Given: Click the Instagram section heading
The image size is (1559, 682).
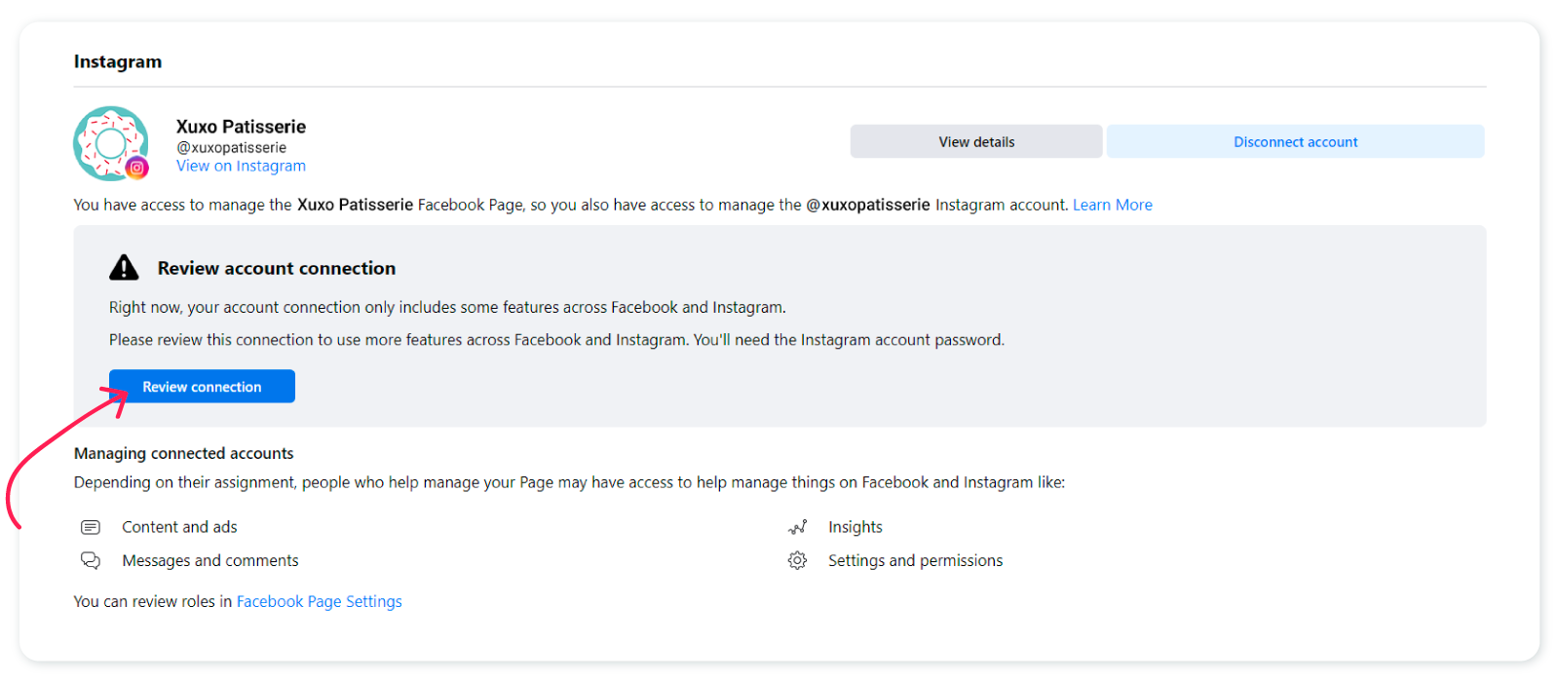Looking at the screenshot, I should [118, 61].
